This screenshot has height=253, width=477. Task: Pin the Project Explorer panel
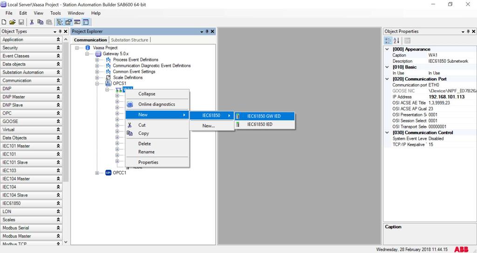[207, 31]
